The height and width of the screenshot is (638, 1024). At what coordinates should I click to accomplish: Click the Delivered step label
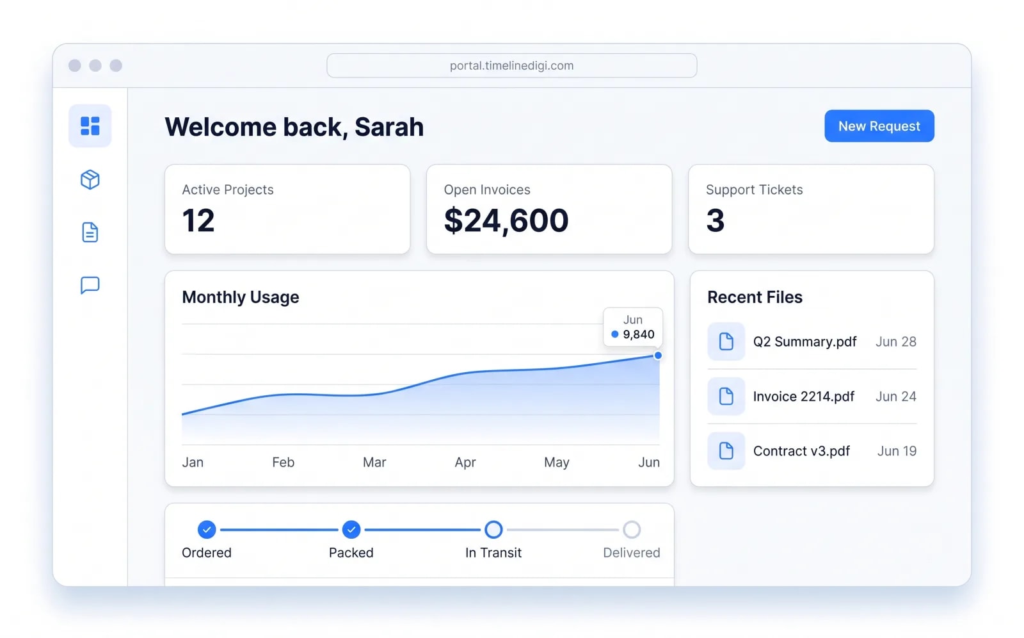632,553
